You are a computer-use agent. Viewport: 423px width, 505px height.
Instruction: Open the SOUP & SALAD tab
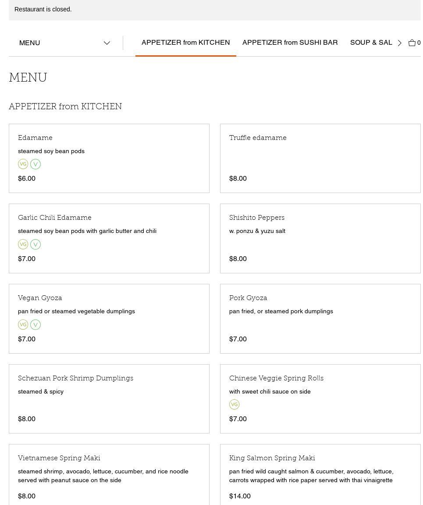[x=371, y=43]
